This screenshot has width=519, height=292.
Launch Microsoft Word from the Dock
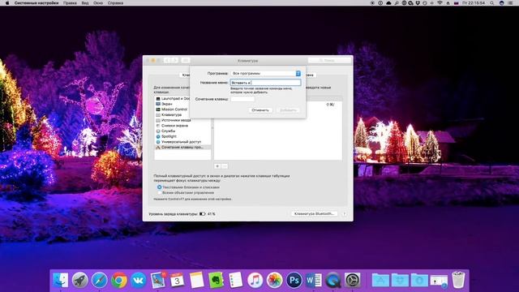[314, 281]
